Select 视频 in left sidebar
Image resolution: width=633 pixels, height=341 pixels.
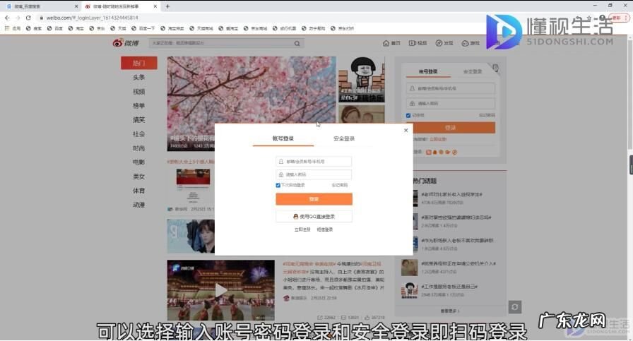click(139, 92)
